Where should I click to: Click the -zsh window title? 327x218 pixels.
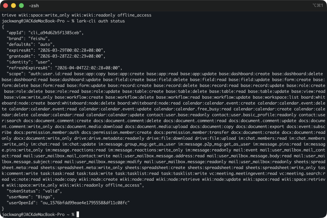point(34,6)
